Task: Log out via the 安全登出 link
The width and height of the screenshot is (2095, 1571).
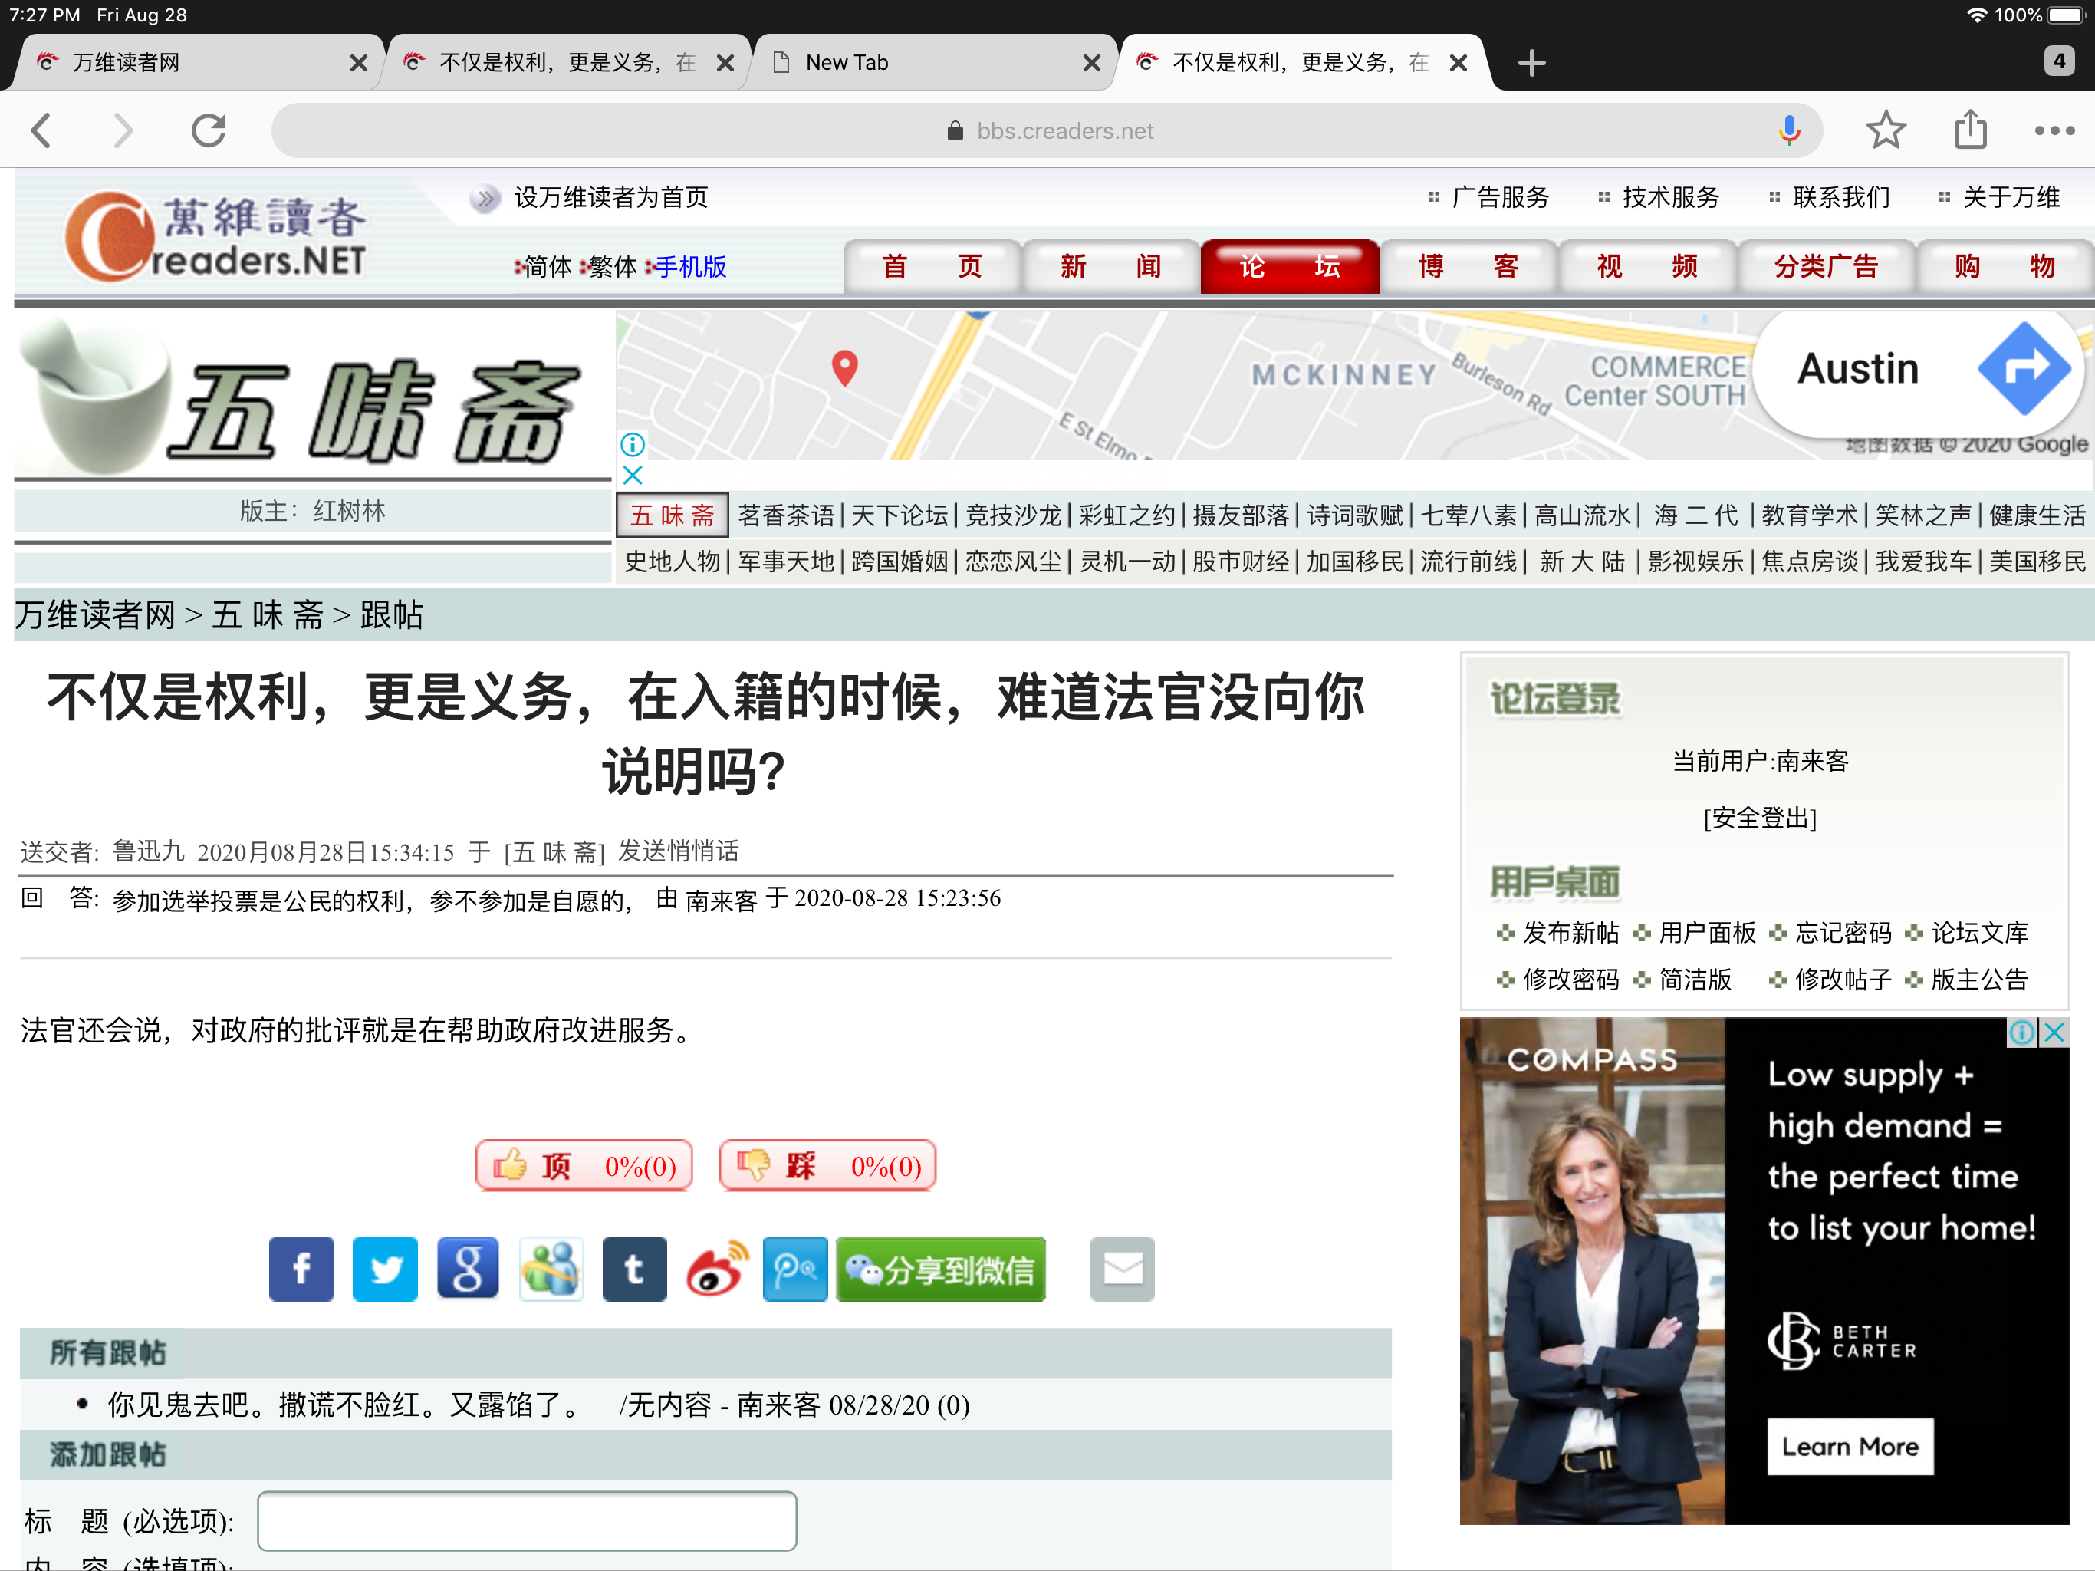Action: [1760, 818]
